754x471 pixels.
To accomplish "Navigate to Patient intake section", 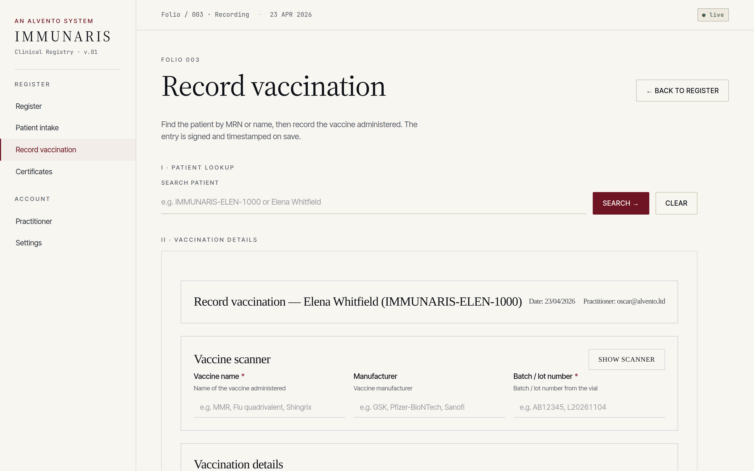I will 37,127.
